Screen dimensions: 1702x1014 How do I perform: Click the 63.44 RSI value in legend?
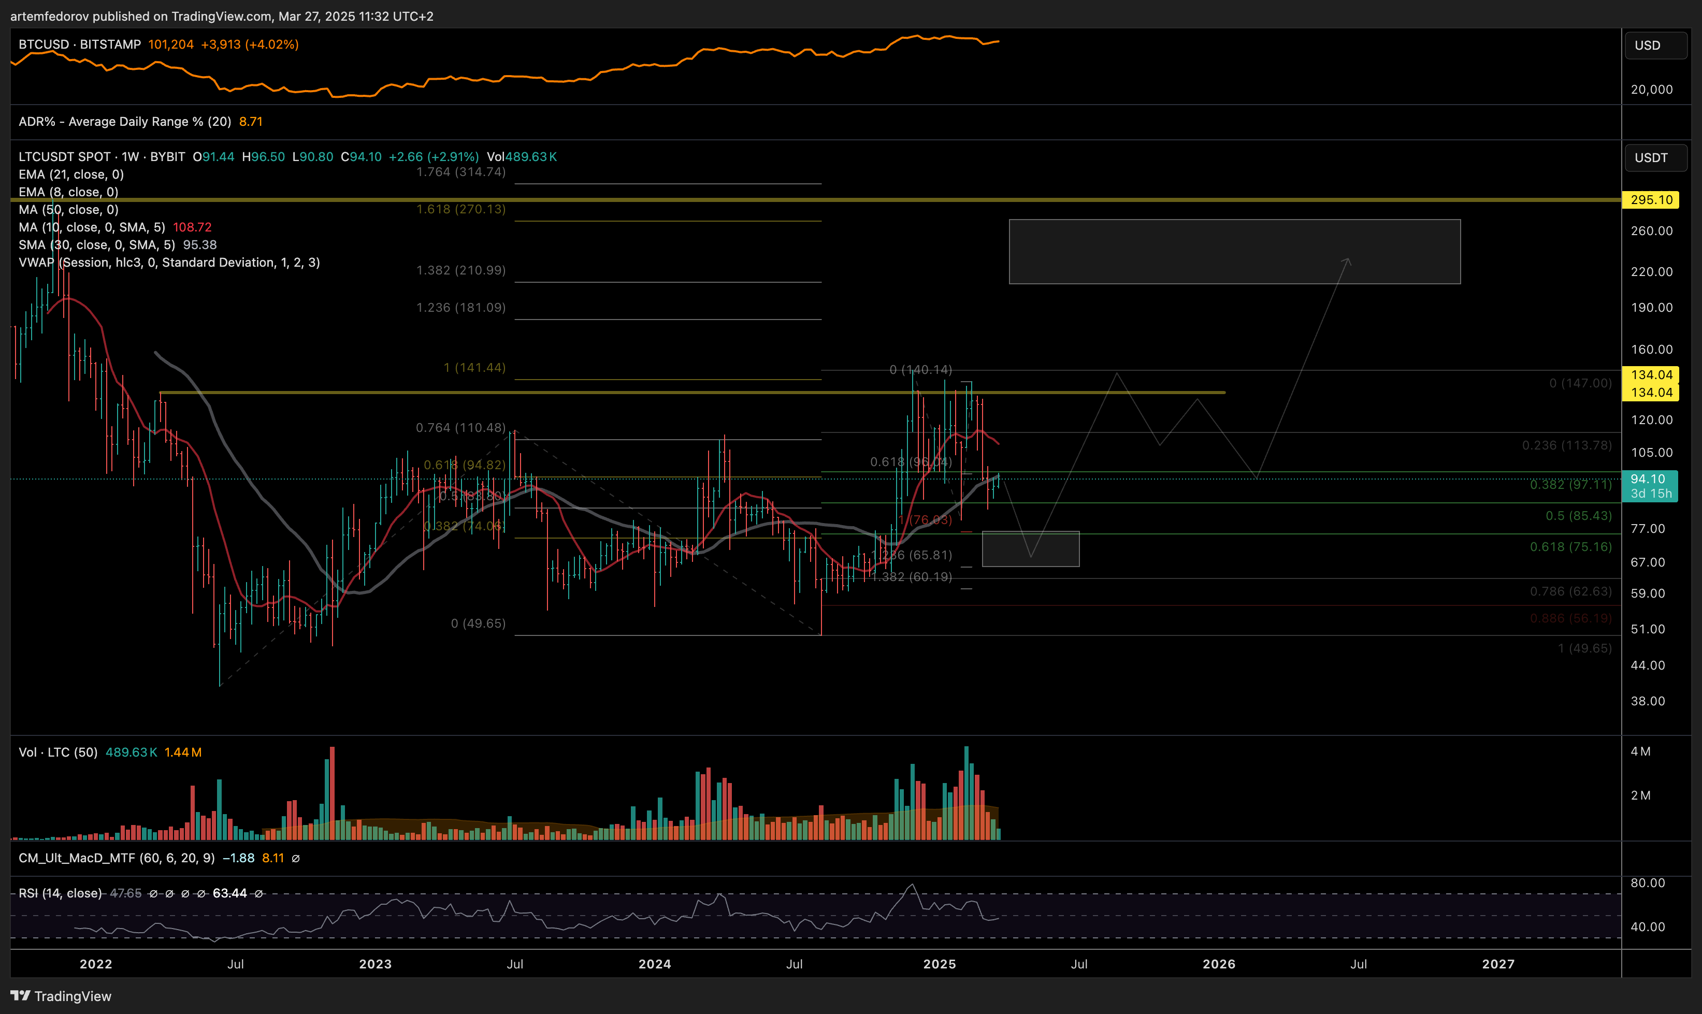(x=229, y=894)
